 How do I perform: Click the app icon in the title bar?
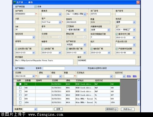coord(15,2)
